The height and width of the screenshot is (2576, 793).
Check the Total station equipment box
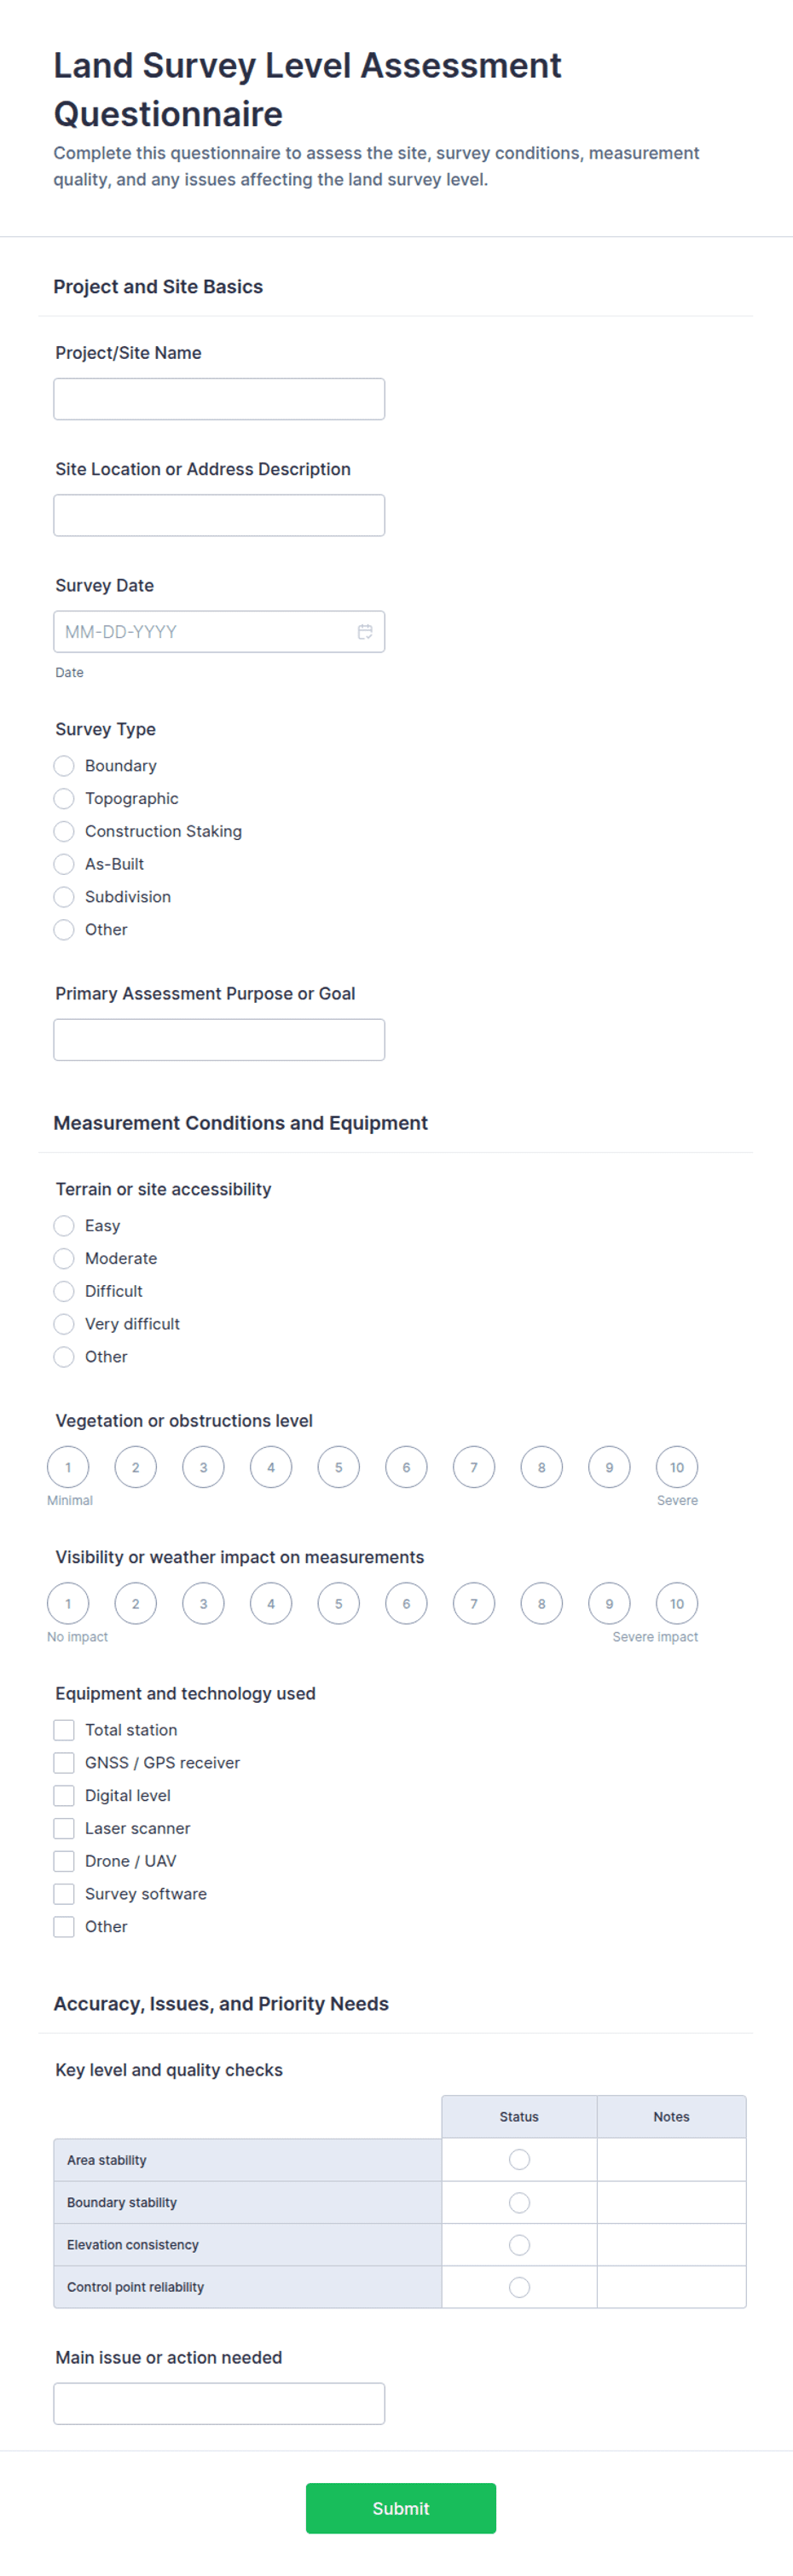tap(64, 1730)
